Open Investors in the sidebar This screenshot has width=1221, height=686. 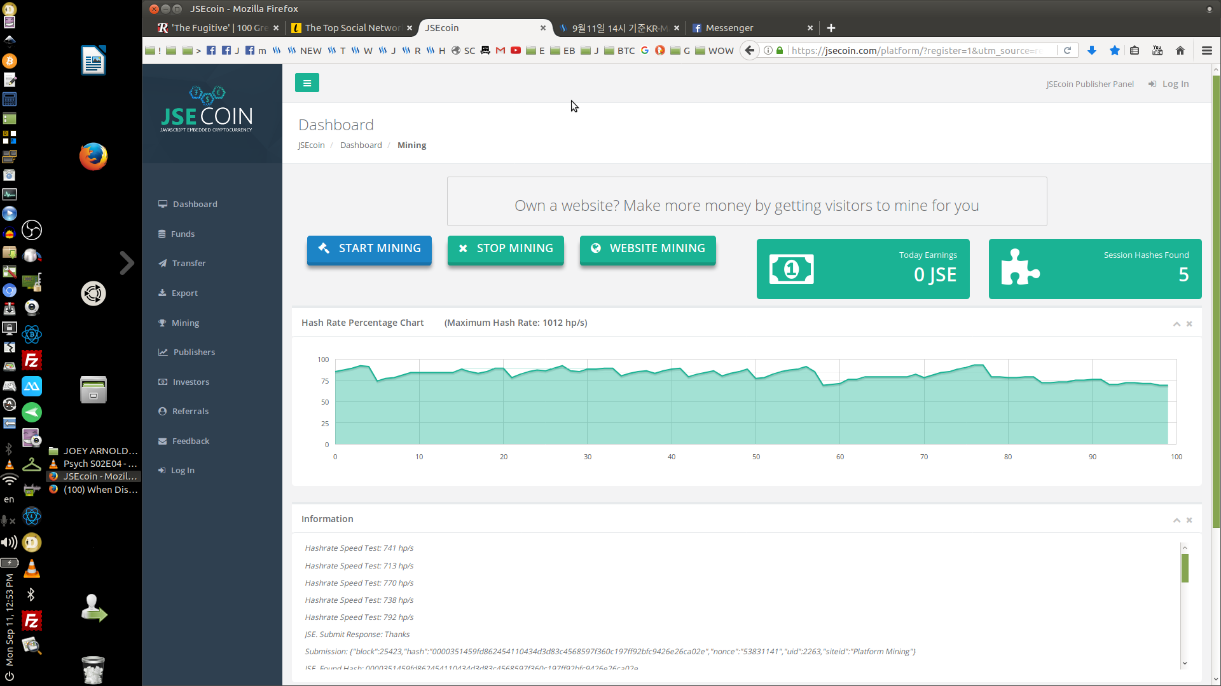pyautogui.click(x=184, y=382)
